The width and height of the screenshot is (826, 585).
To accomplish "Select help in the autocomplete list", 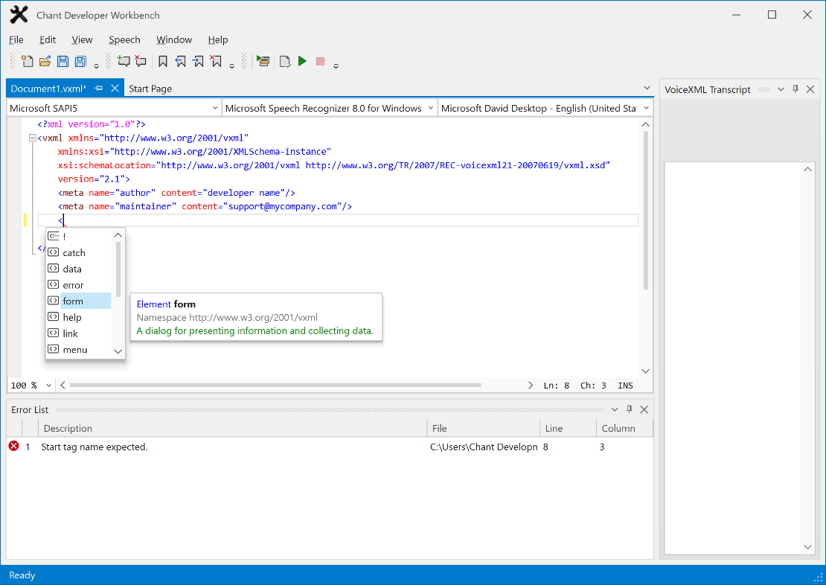I will tap(79, 317).
